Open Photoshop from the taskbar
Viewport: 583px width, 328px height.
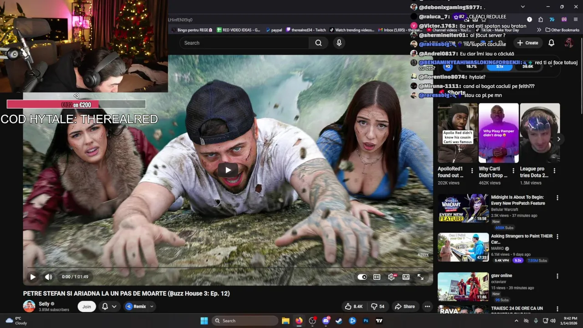point(366,321)
